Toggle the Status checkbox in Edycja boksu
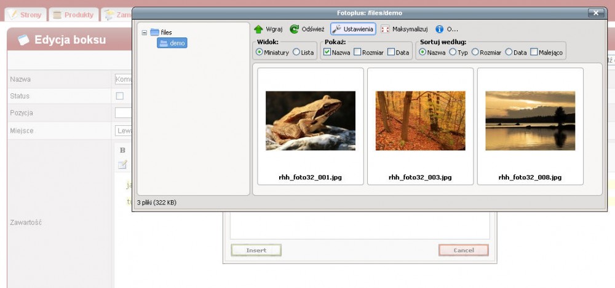Image resolution: width=615 pixels, height=288 pixels. (120, 96)
